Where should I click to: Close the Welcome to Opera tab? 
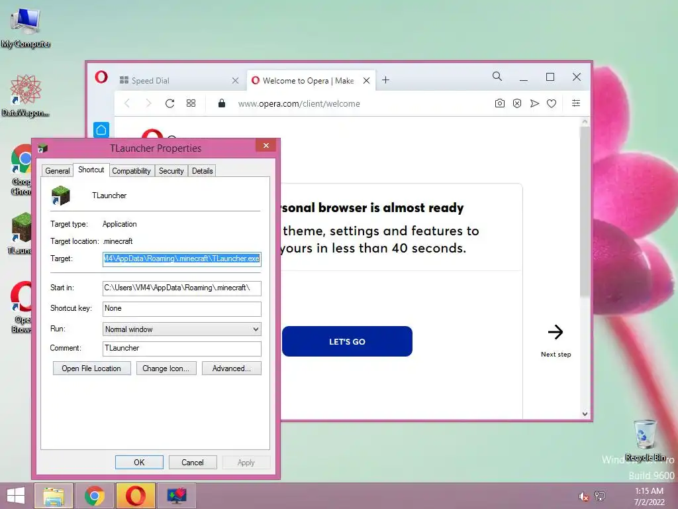click(366, 80)
